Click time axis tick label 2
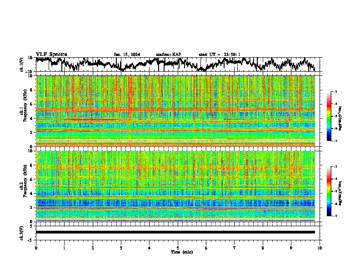This screenshot has width=360, height=278. [93, 248]
